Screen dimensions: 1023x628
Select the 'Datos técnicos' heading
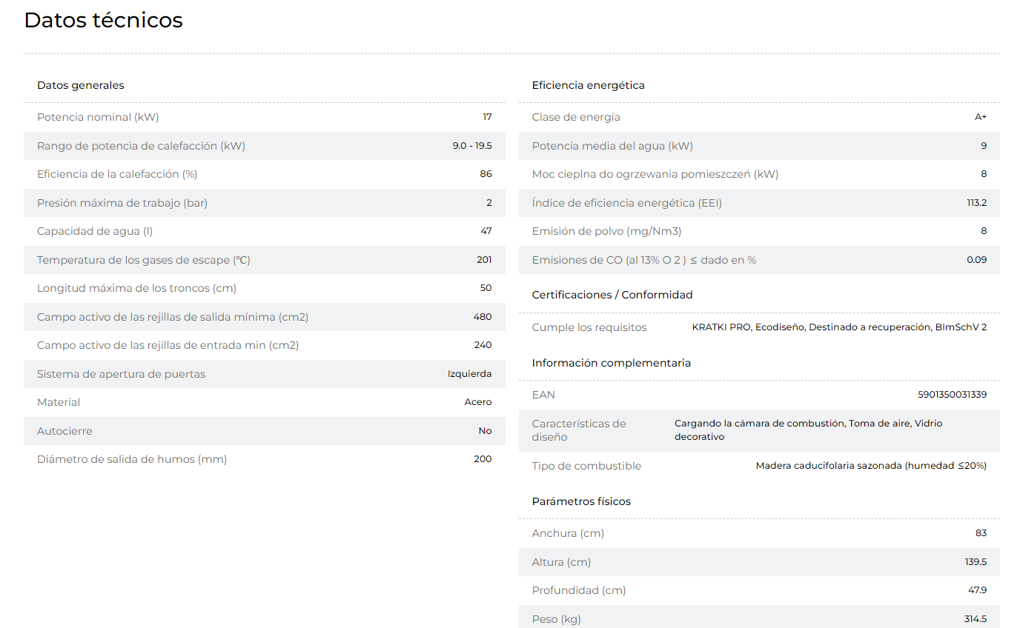103,20
